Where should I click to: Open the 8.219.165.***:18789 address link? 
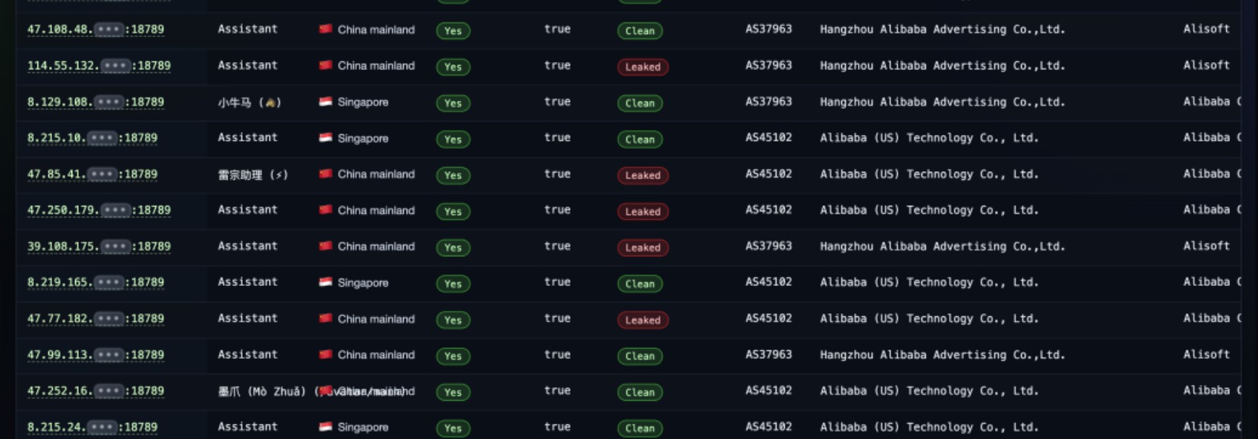[x=95, y=282]
